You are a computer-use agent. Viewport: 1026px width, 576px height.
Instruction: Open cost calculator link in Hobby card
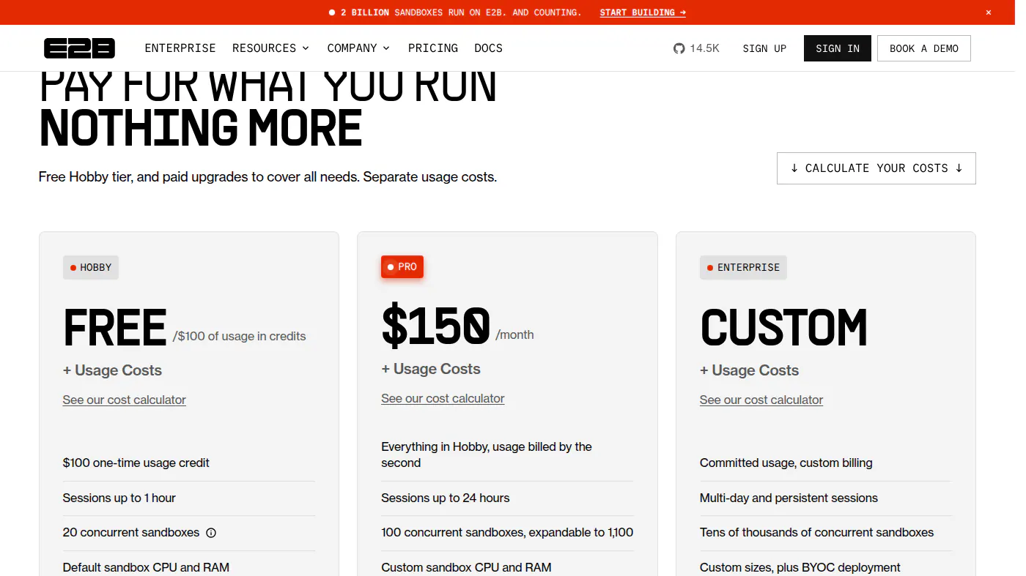click(125, 400)
